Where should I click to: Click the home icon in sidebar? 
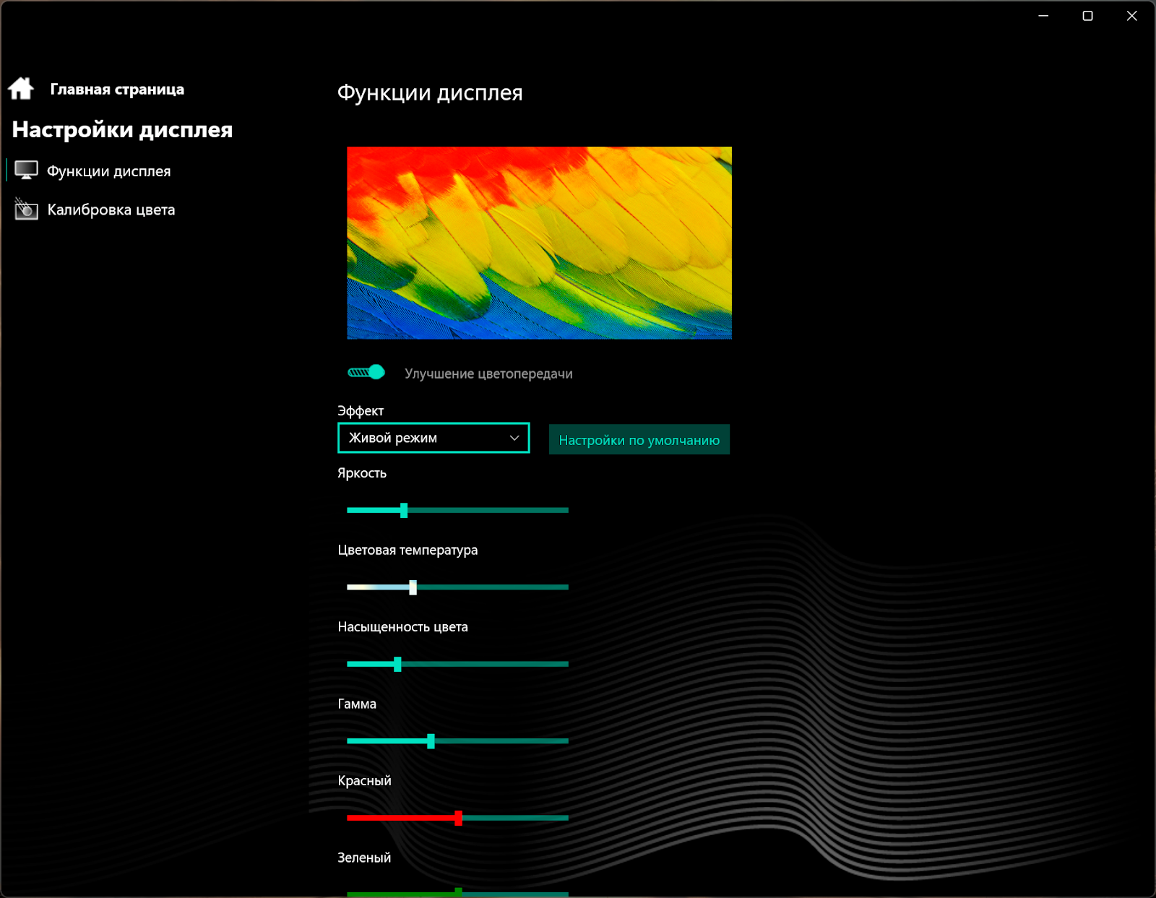coord(21,89)
